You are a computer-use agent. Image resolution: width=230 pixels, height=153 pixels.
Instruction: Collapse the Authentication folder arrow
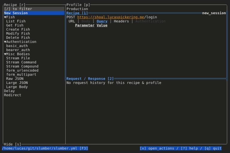pyautogui.click(x=5, y=42)
